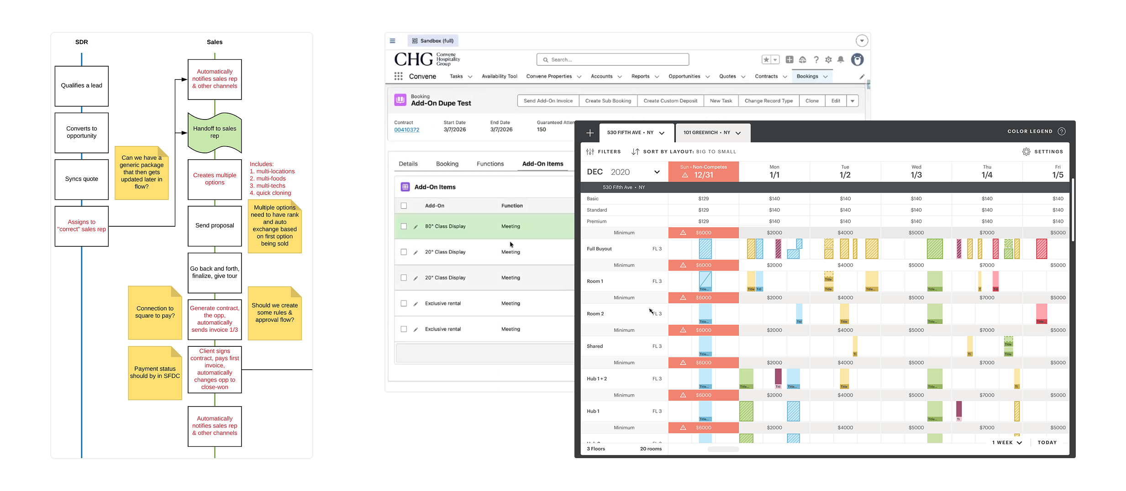This screenshot has width=1126, height=491.
Task: Open the 1 WEEK view dropdown
Action: [1007, 442]
